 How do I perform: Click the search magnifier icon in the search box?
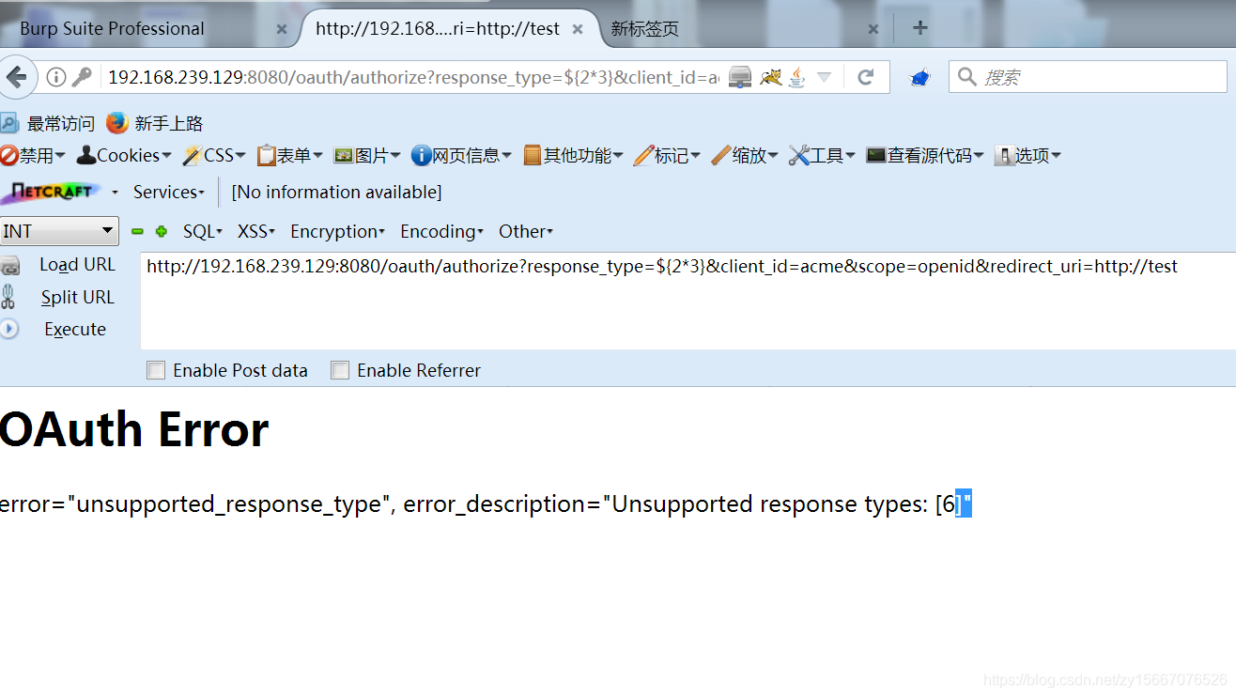tap(967, 77)
